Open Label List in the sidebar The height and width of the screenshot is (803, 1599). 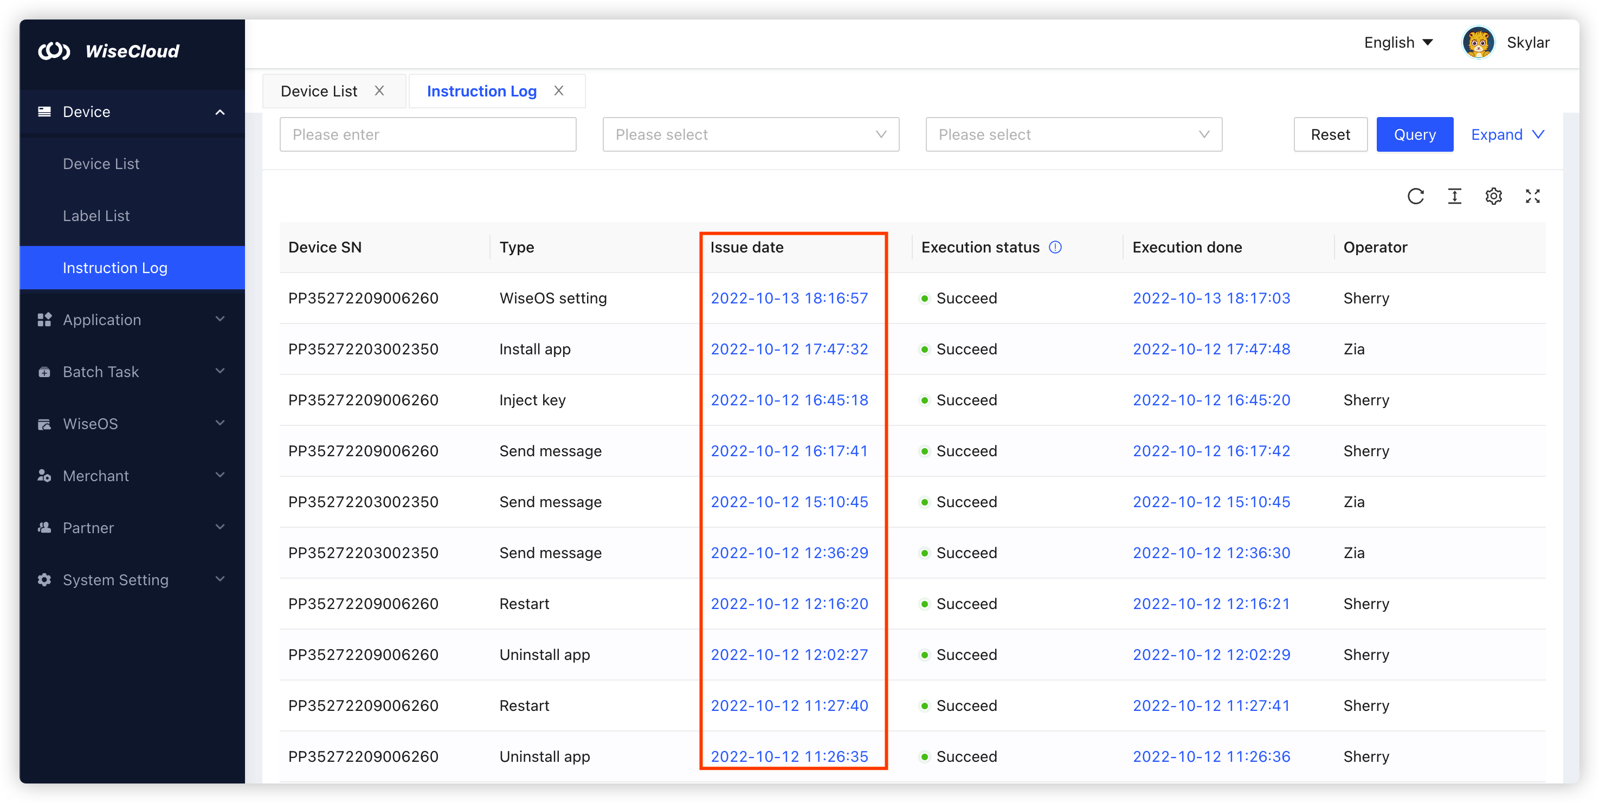coord(96,215)
